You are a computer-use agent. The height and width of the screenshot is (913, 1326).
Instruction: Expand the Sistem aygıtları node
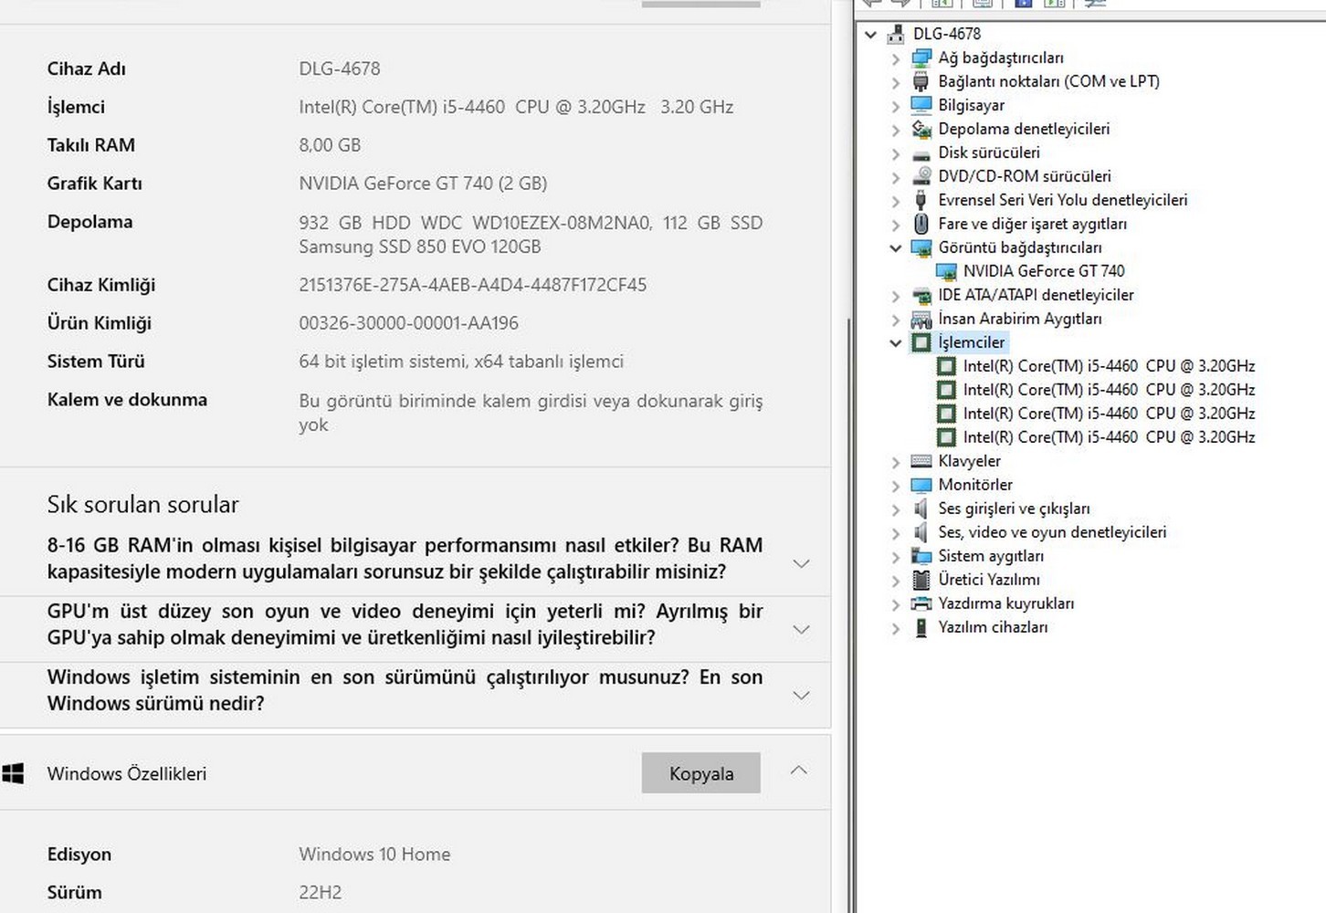[896, 557]
